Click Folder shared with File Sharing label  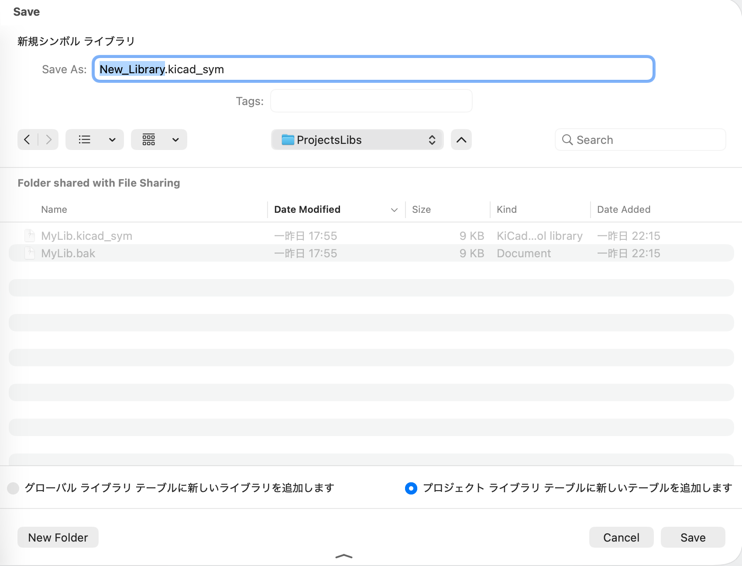click(99, 183)
